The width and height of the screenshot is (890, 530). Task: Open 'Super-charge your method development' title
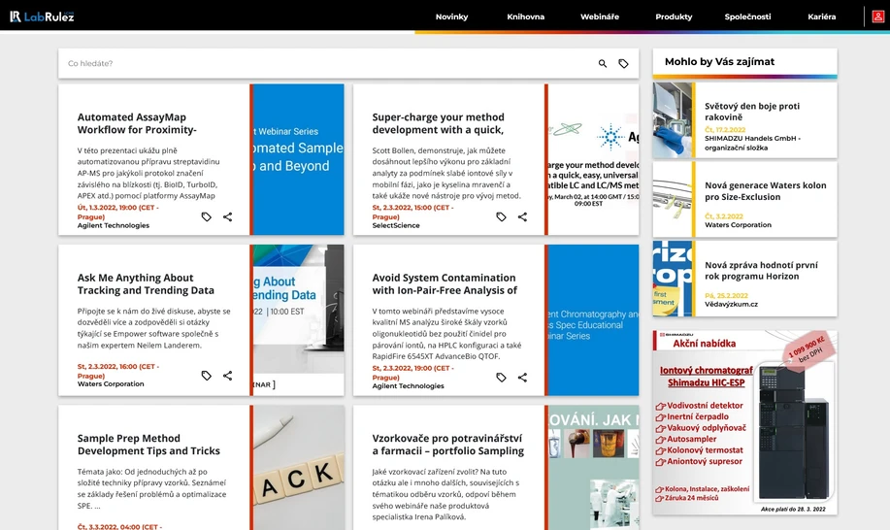coord(438,123)
